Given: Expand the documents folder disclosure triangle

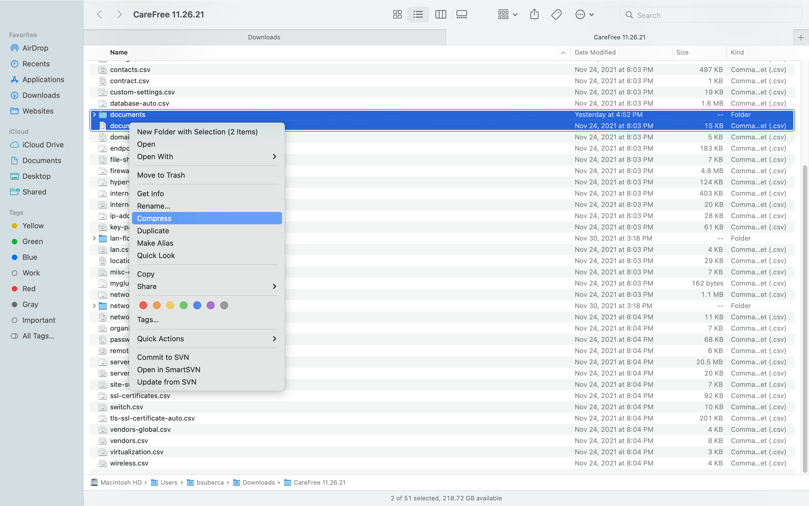Looking at the screenshot, I should click(x=94, y=115).
